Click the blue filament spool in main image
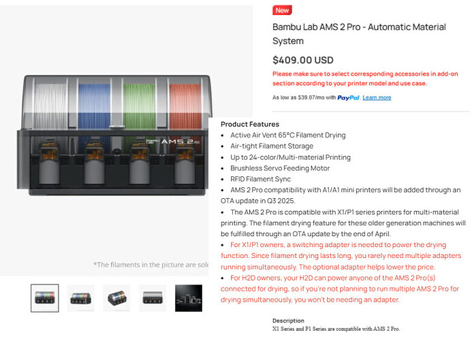The width and height of the screenshot is (470, 339). pos(94,106)
